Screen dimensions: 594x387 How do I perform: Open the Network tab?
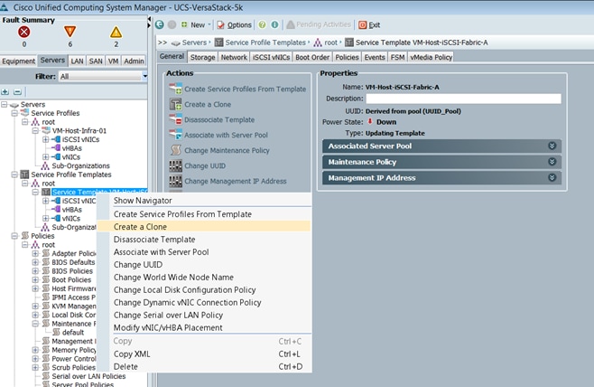[x=234, y=57]
